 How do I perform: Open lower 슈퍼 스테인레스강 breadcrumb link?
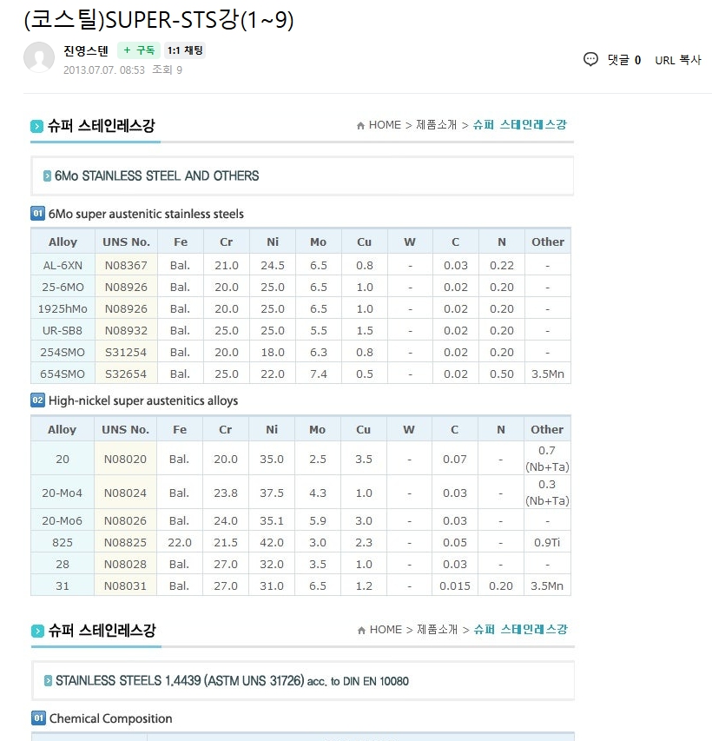click(521, 630)
